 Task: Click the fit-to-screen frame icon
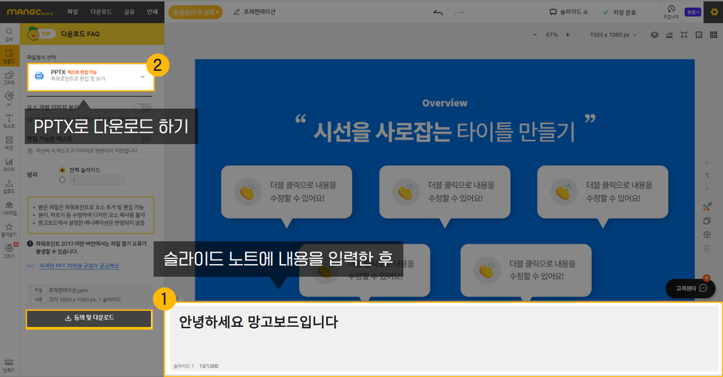click(684, 35)
